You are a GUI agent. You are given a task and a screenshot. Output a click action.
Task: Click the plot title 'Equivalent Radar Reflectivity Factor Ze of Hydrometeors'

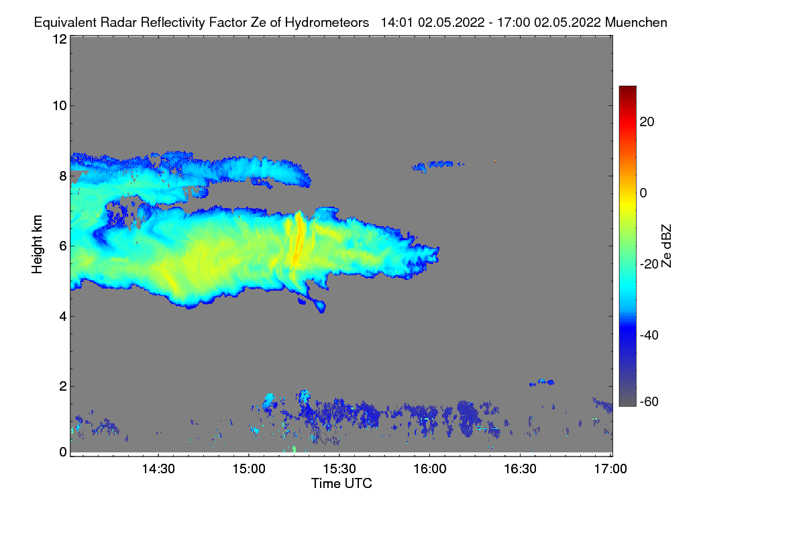201,22
